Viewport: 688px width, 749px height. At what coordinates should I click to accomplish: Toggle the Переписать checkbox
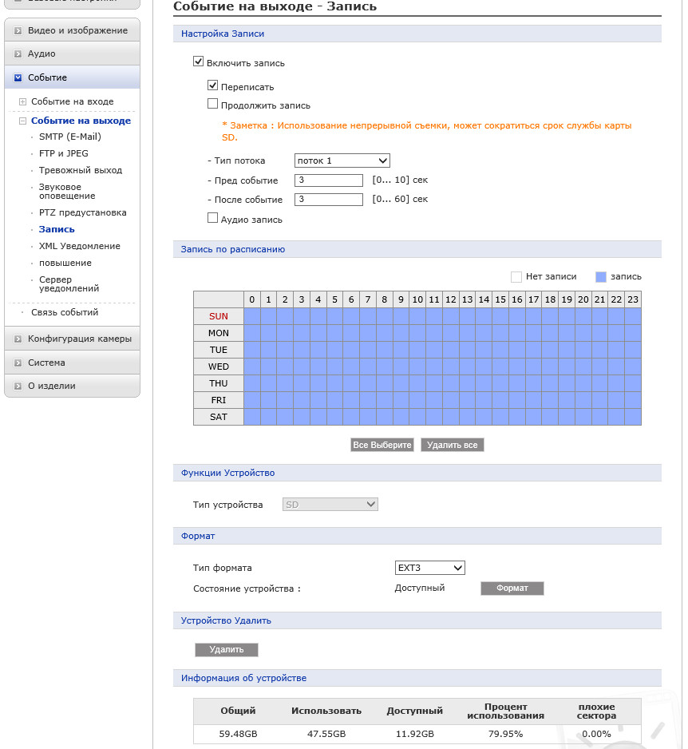pos(212,85)
